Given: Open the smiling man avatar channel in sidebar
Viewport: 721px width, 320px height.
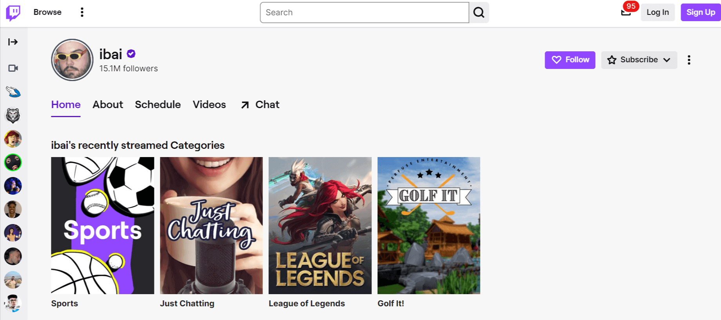Looking at the screenshot, I should coord(13,210).
